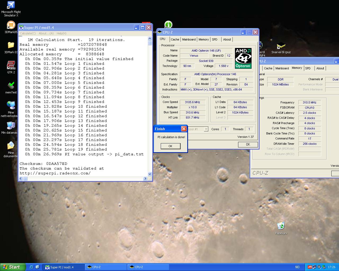Viewport: 339px width, 271px height.
Task: Click the AMD 64 Opteron logo
Action: (x=243, y=58)
